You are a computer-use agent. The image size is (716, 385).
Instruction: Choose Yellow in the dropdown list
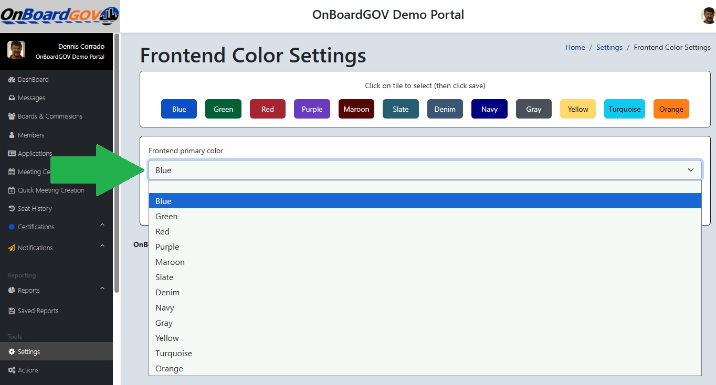tap(425, 338)
